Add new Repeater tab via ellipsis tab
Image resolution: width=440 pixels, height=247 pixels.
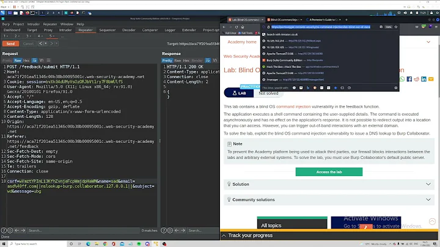coord(62,36)
